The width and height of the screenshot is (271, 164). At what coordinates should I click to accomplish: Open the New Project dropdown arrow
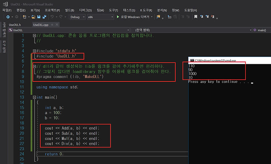pyautogui.click(x=29, y=17)
